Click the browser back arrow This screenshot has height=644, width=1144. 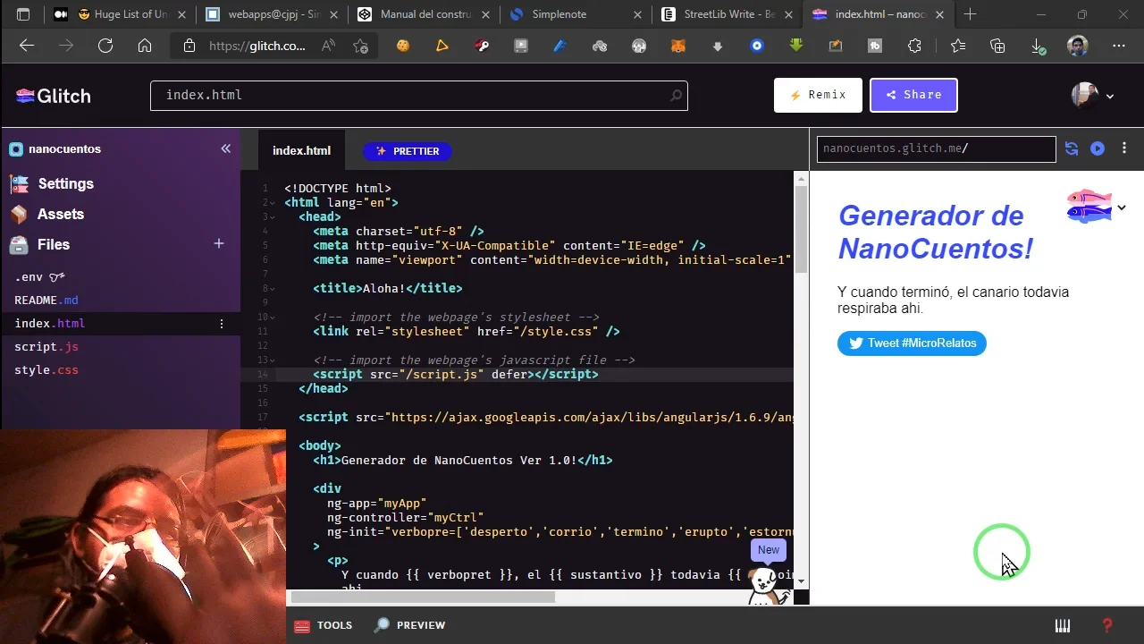(x=27, y=47)
